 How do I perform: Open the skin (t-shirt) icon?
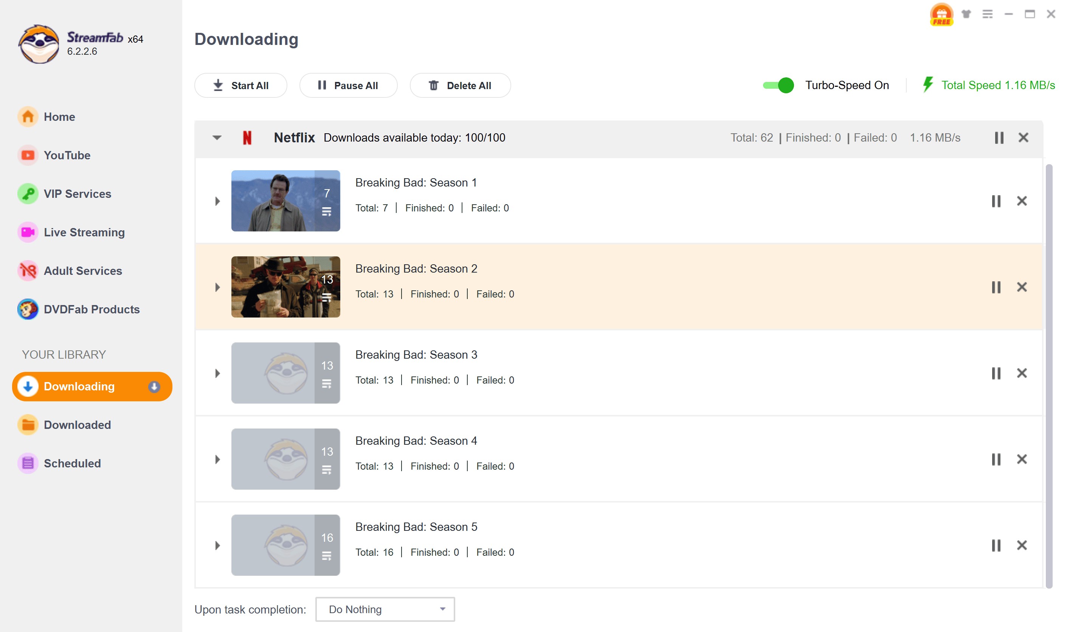tap(966, 14)
